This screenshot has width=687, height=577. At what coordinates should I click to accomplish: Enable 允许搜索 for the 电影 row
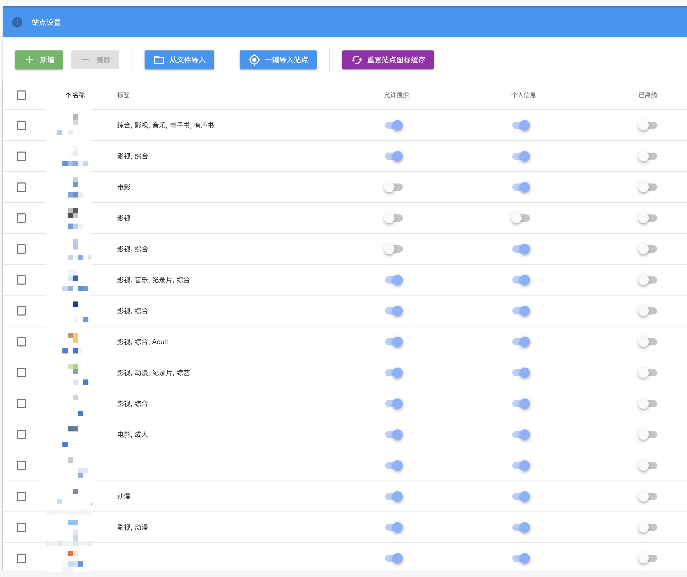point(393,187)
